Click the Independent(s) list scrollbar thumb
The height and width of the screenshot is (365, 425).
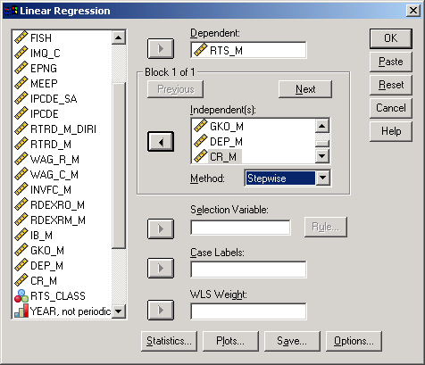(x=322, y=144)
